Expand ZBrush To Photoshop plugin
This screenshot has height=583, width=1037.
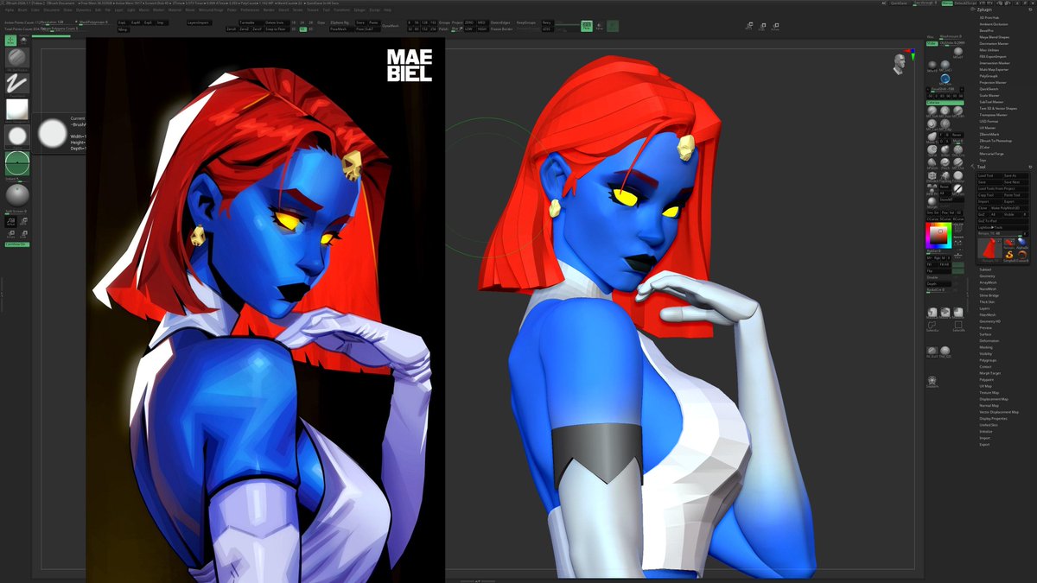pos(995,141)
